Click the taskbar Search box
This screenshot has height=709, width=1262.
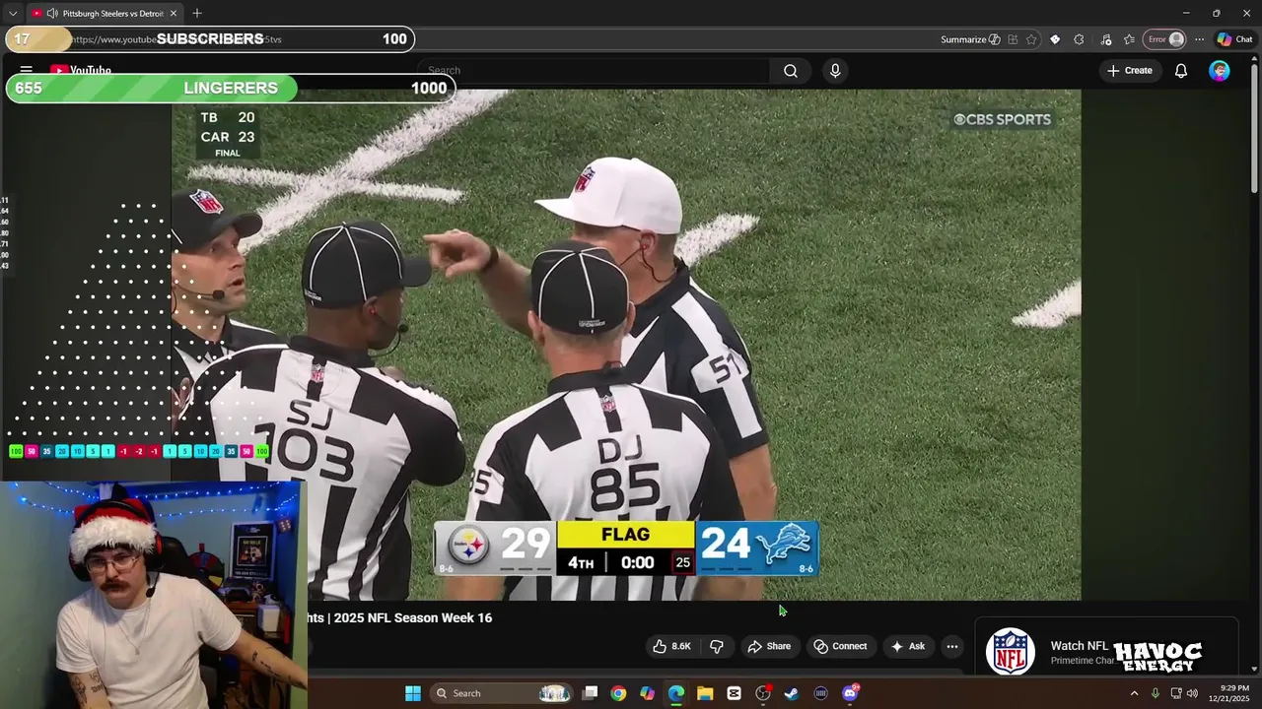tap(502, 693)
